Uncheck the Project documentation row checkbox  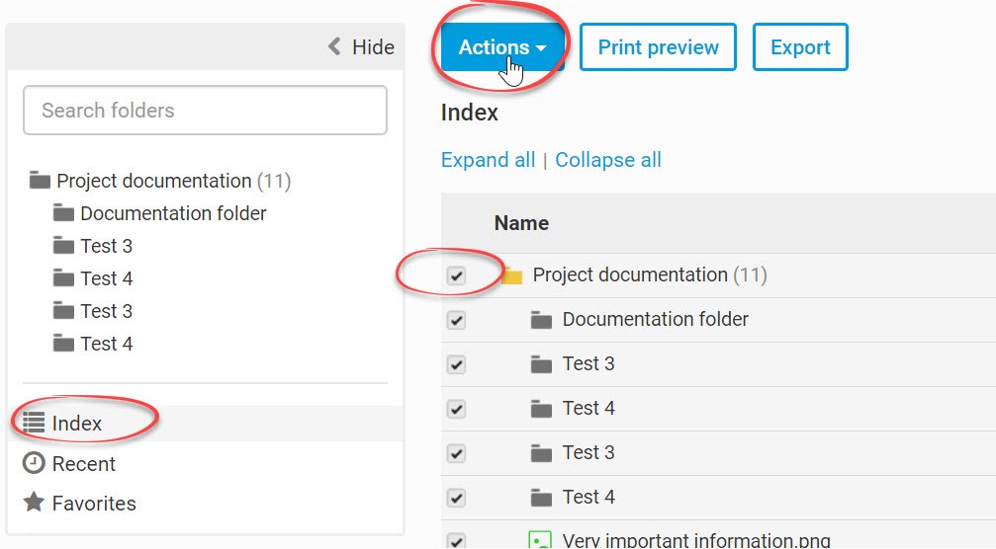coord(456,276)
